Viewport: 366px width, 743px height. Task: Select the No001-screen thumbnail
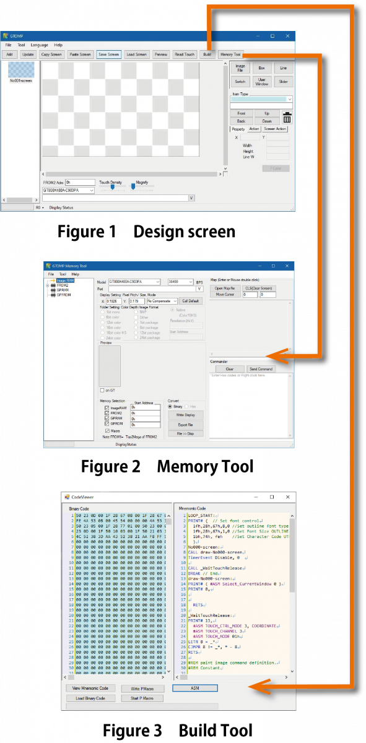pos(20,69)
